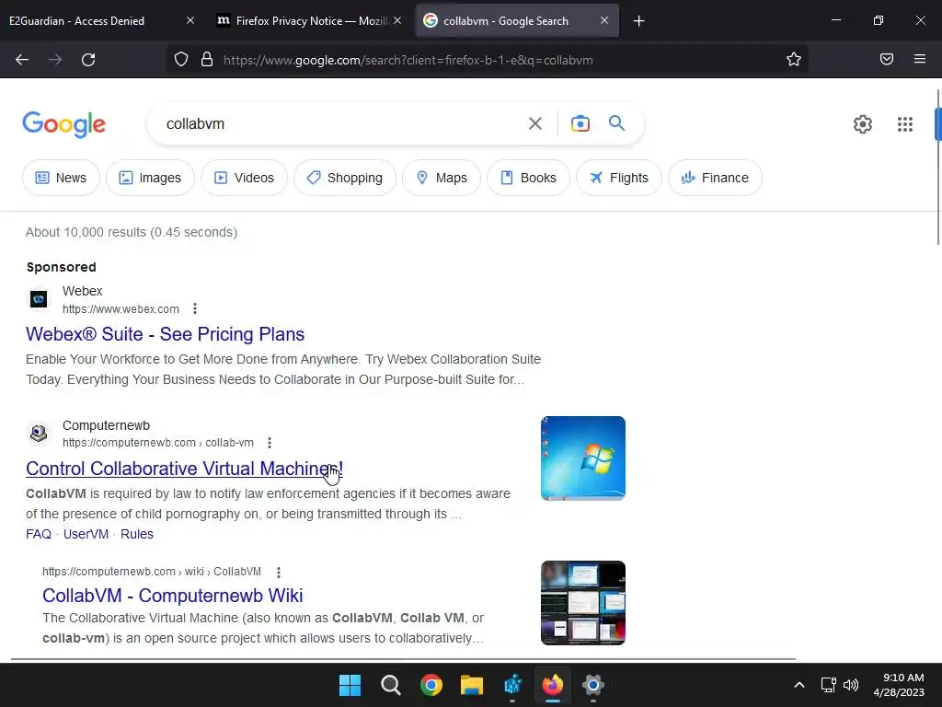Open the wiki result three-dot menu
This screenshot has height=707, width=942.
point(278,572)
